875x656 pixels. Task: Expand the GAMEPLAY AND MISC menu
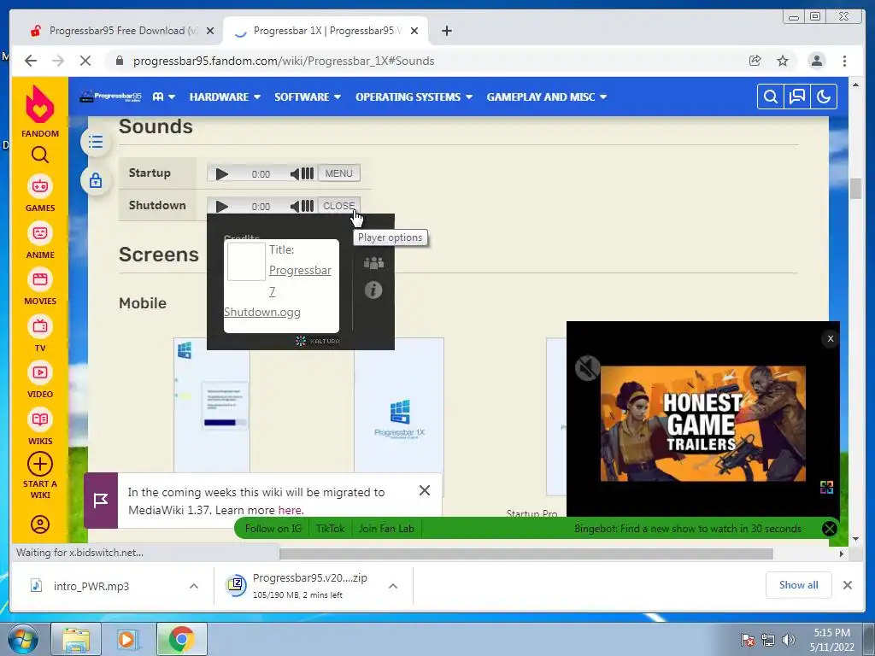pos(546,97)
